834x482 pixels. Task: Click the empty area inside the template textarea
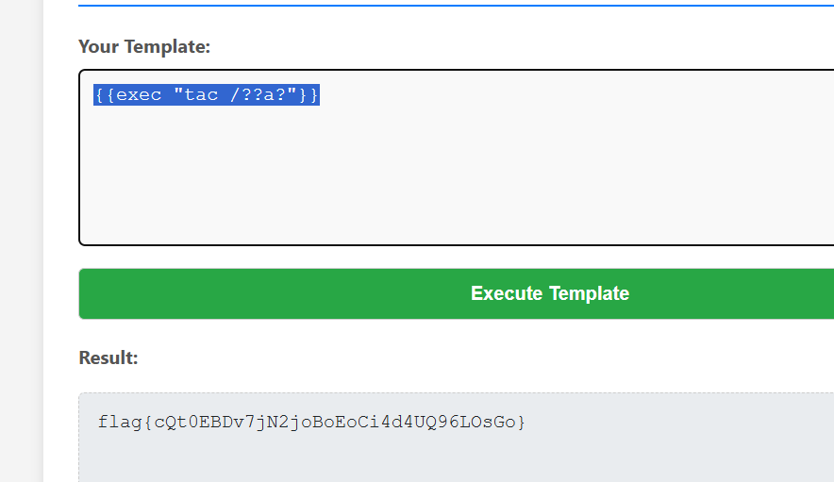[x=453, y=179]
